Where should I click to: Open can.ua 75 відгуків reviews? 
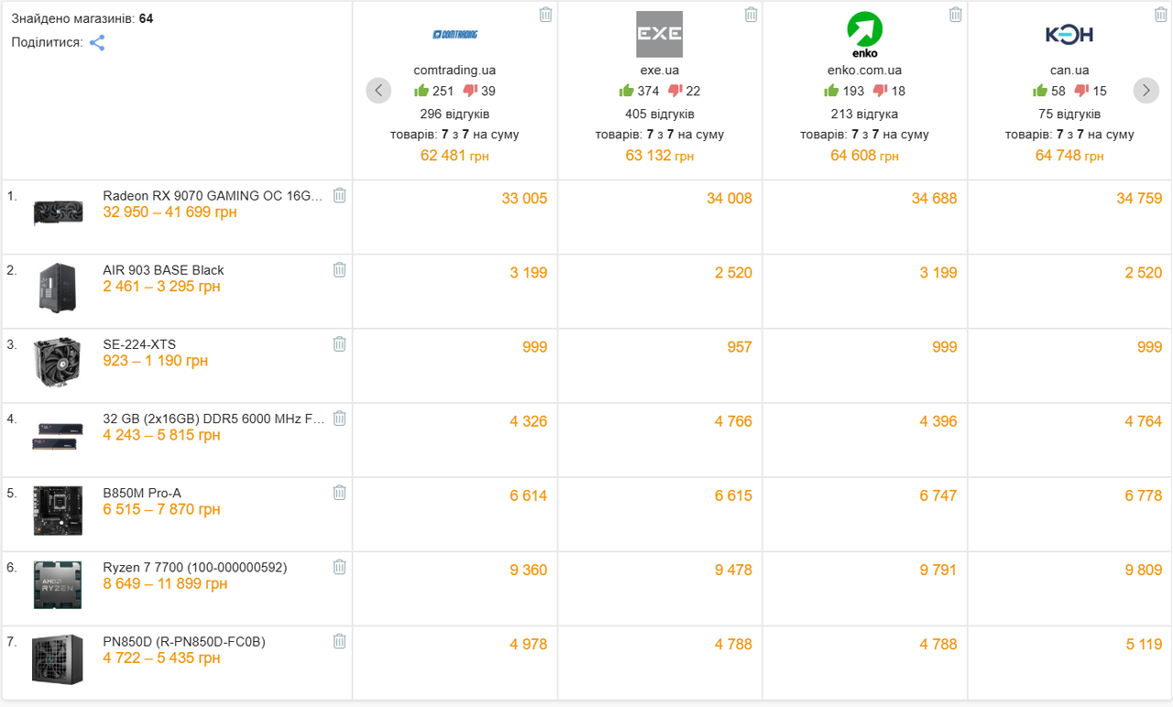(1069, 114)
